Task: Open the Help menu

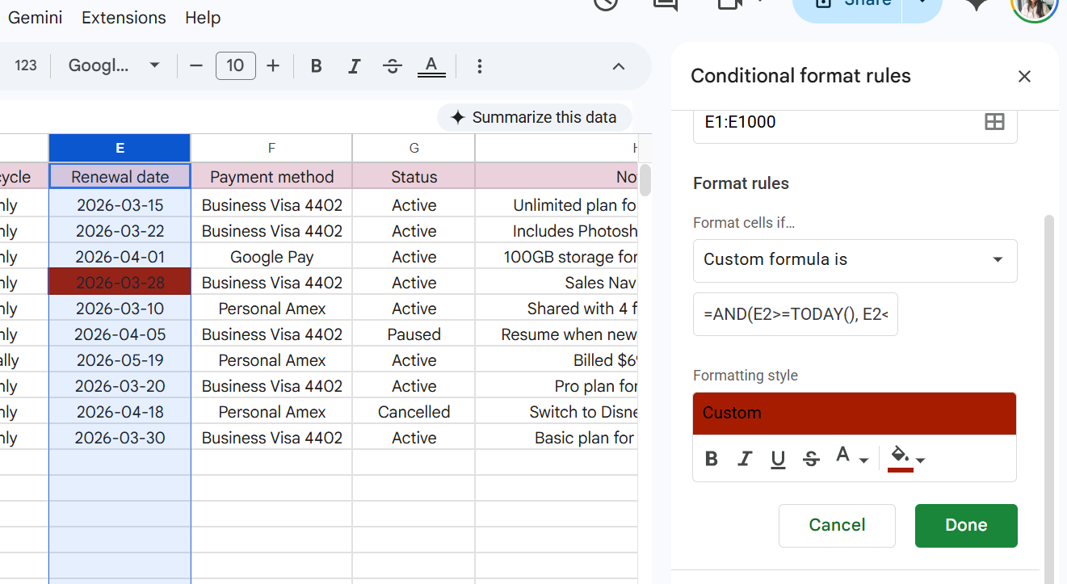Action: click(x=203, y=18)
